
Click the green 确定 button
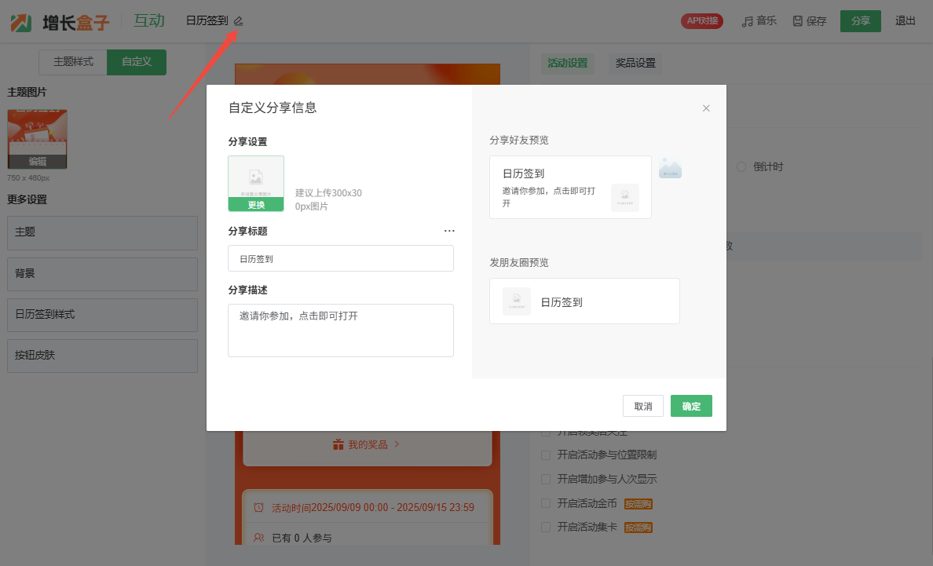[x=691, y=406]
